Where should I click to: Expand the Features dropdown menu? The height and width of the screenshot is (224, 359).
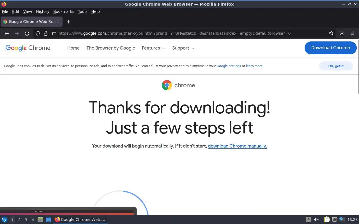(x=153, y=48)
